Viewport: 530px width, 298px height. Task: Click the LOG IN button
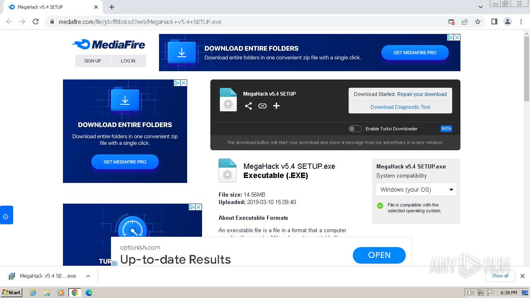[128, 61]
